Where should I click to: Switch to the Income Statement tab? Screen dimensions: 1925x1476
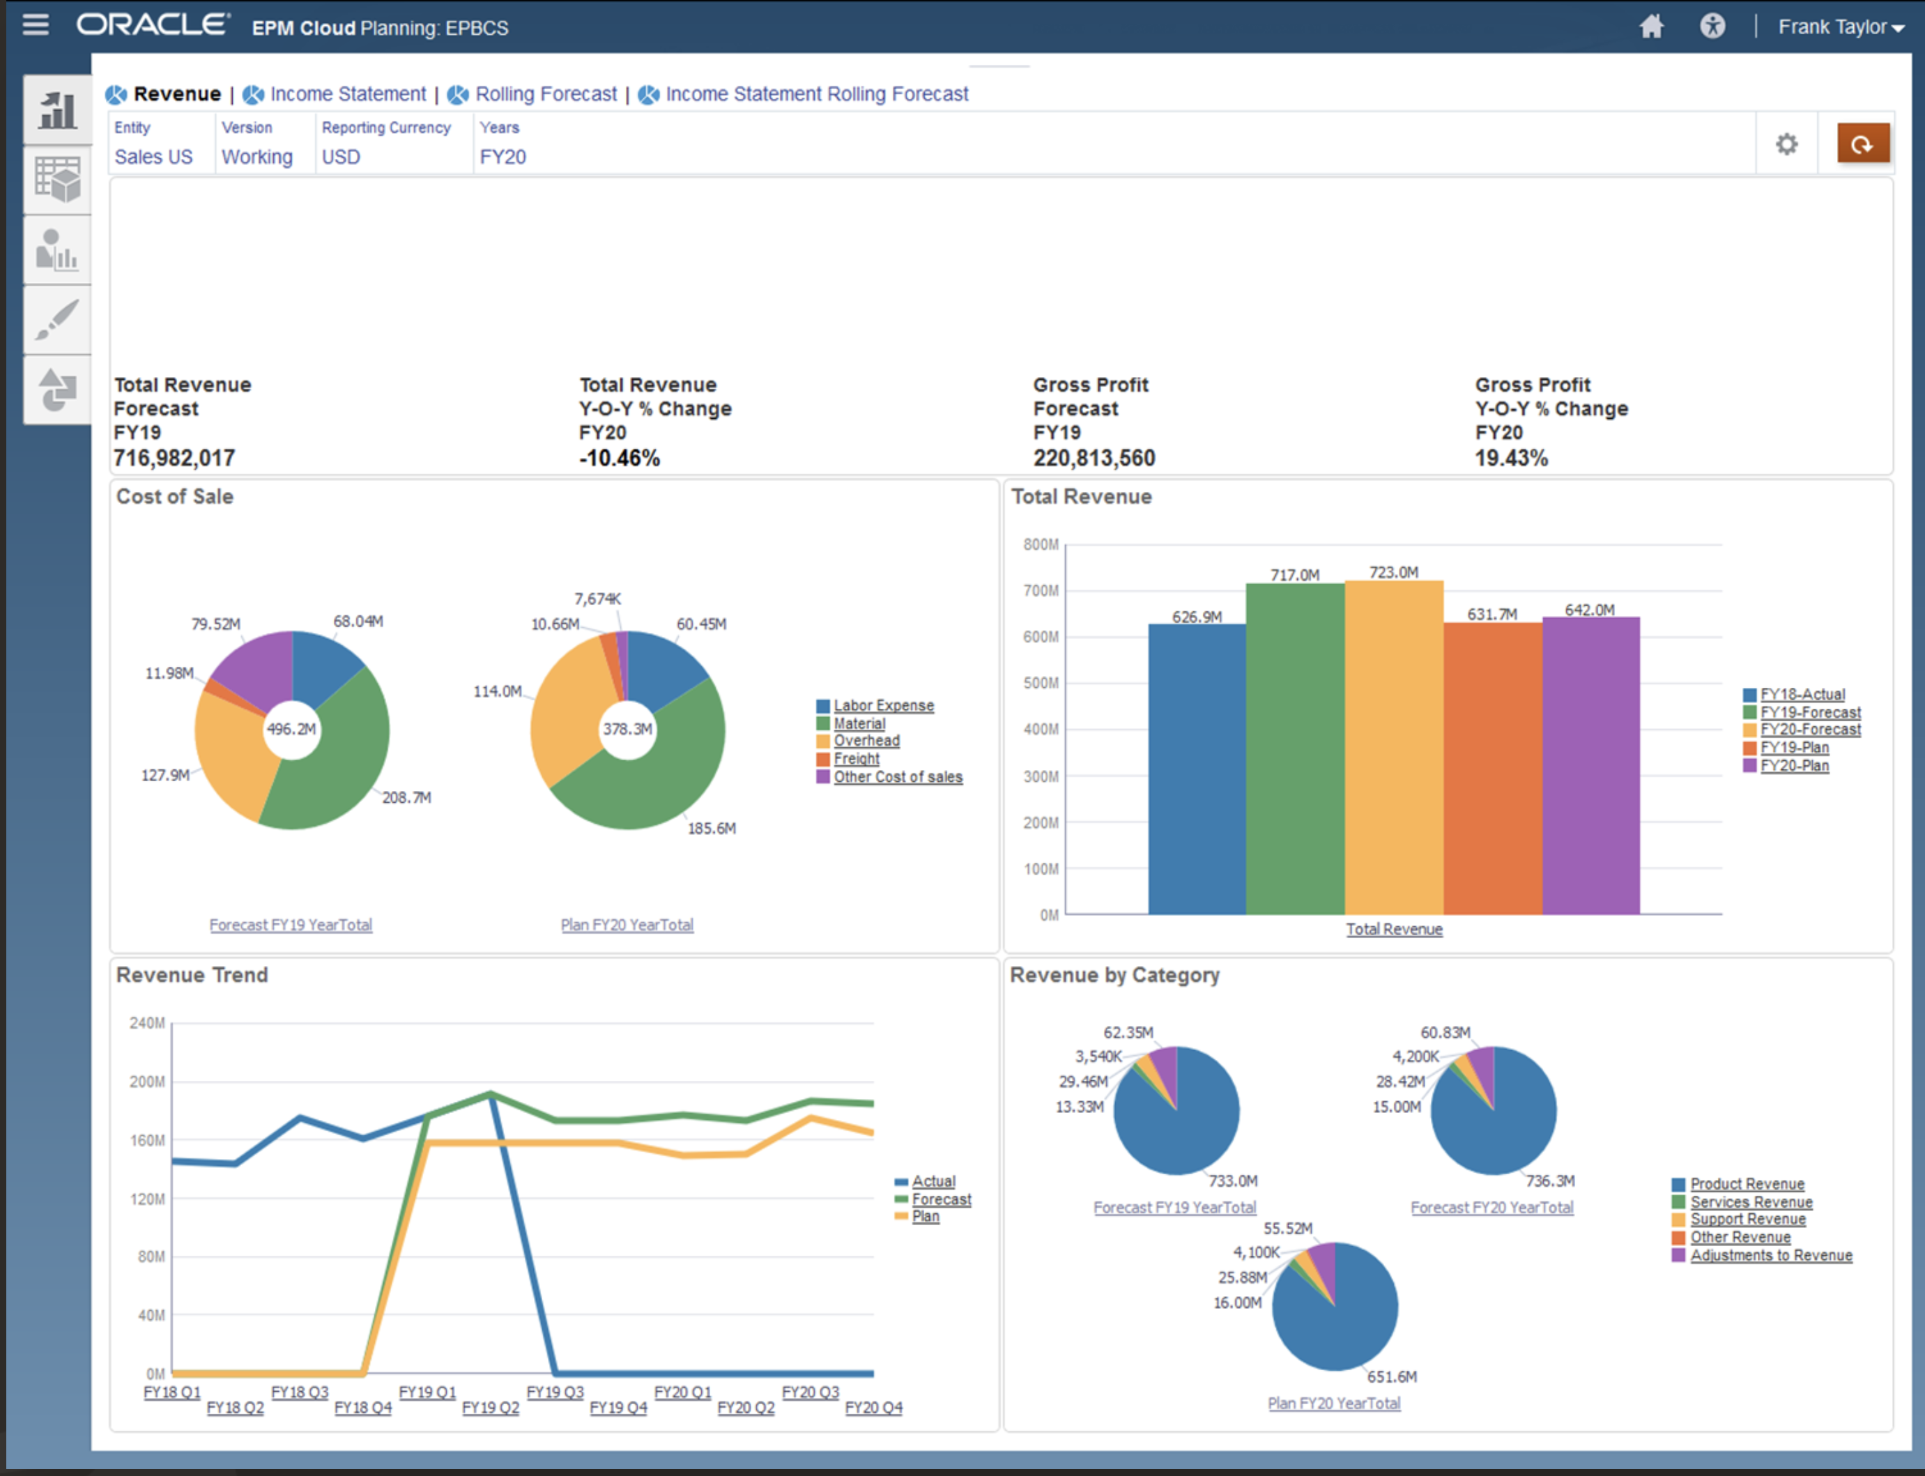(347, 94)
